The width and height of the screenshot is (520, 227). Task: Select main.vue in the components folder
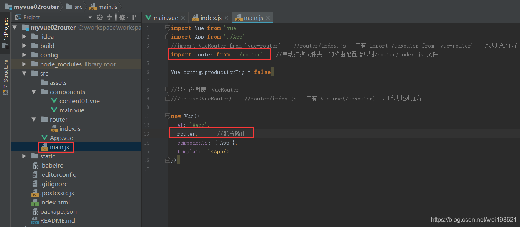[x=72, y=110]
